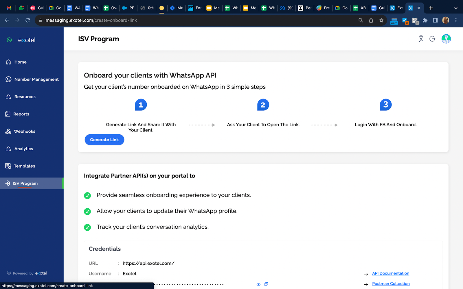Click the checkmark beside conversation analytics line

click(87, 227)
